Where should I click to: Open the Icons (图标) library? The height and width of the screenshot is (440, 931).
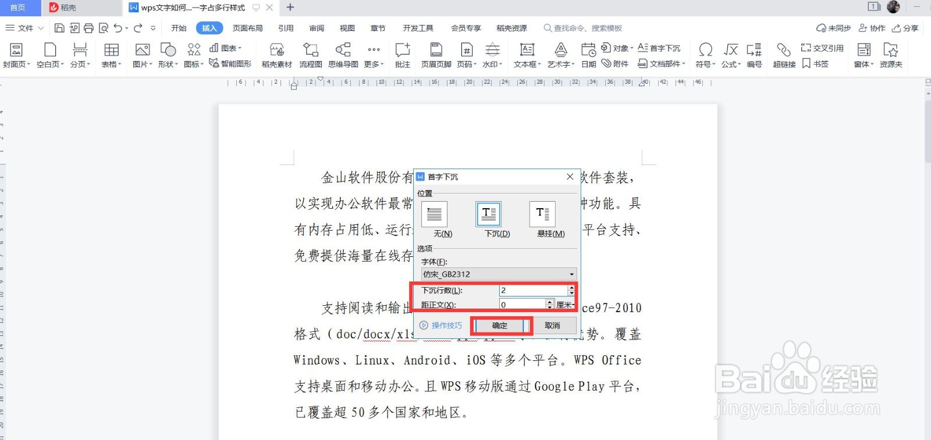click(194, 55)
